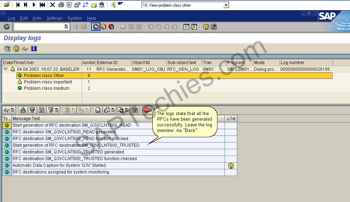Image resolution: width=350 pixels, height=202 pixels.
Task: Click the help icon under Display logs
Action: [16, 49]
